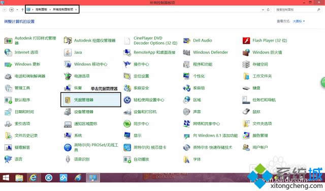Open the Windows 更新 icon
325x191 pixels.
(x=8, y=65)
